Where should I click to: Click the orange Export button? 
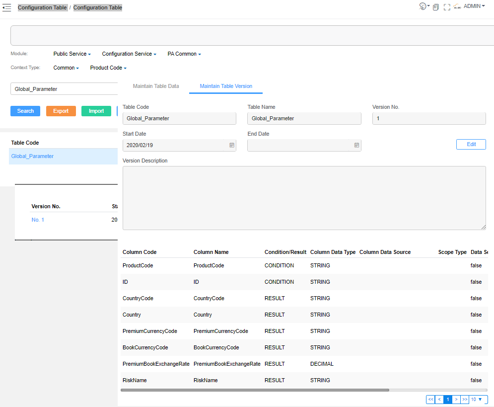pyautogui.click(x=61, y=111)
